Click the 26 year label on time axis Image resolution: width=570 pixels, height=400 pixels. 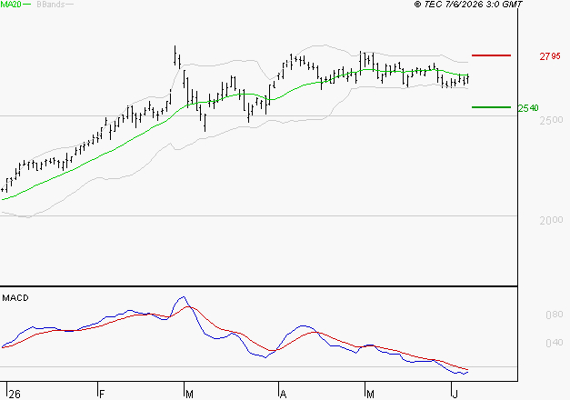(15, 395)
